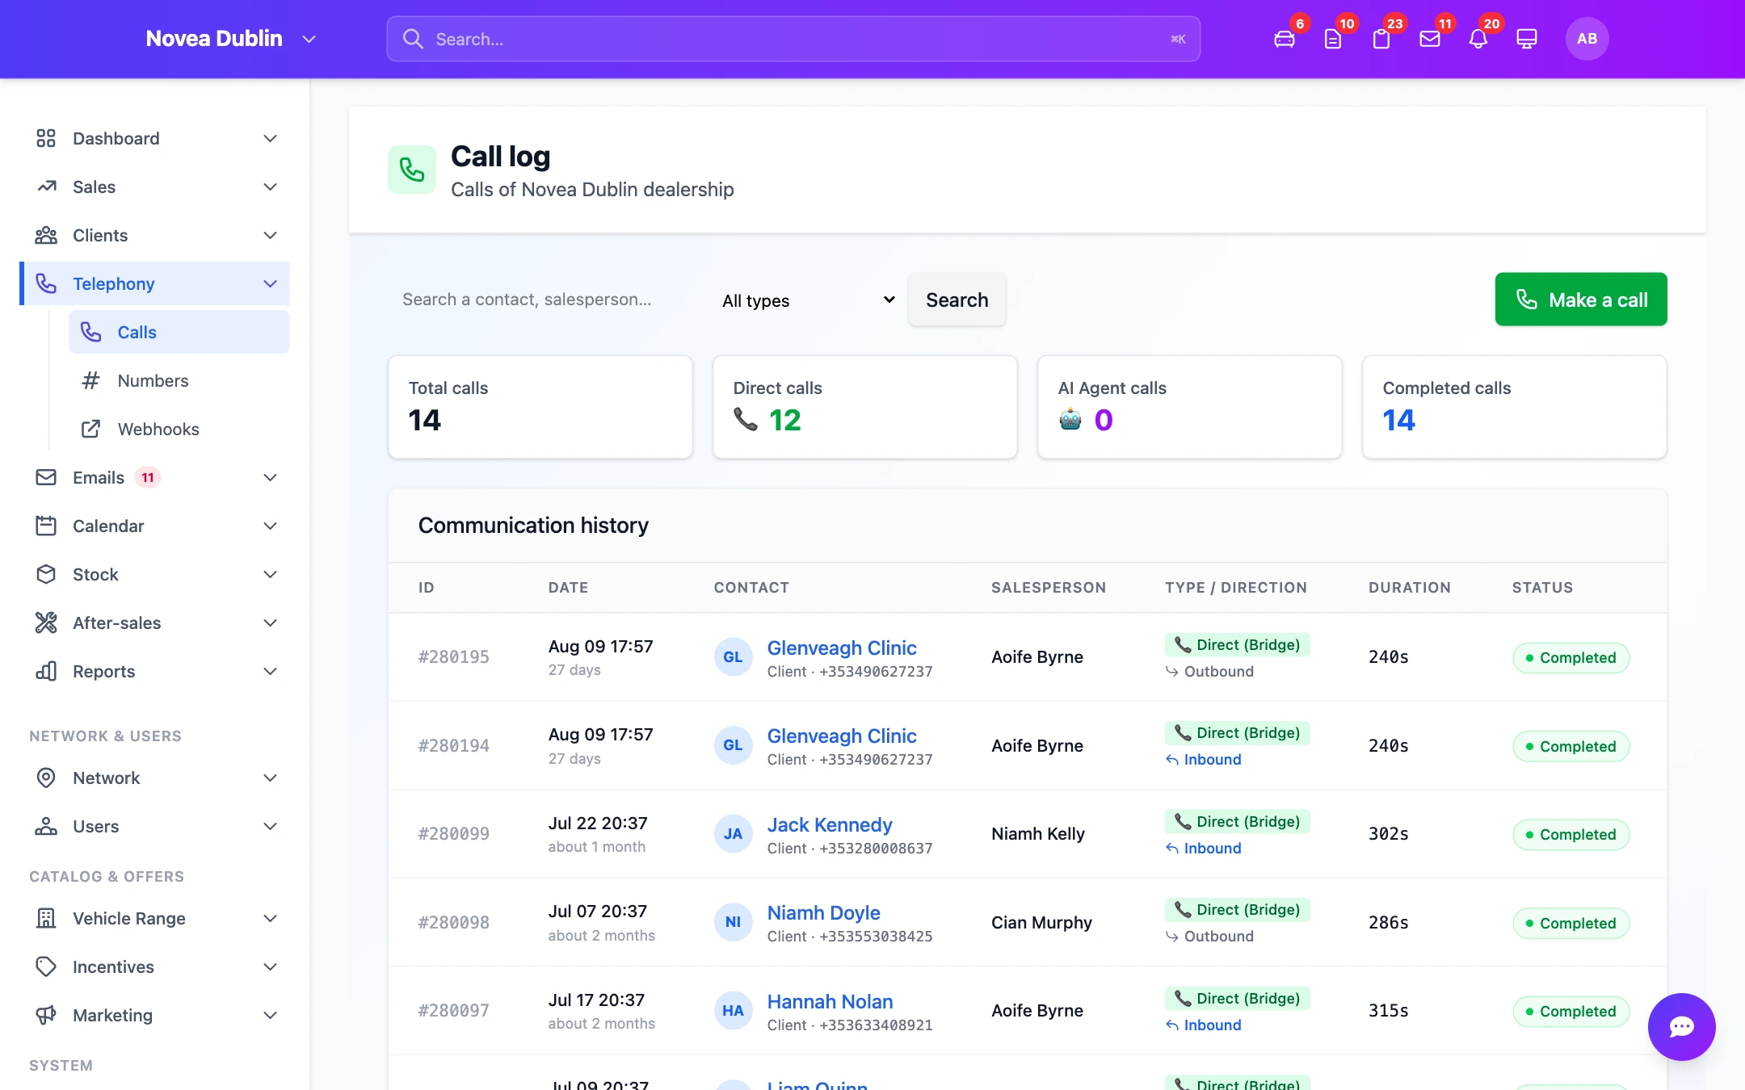Click the Marketing megaphone icon

46,1015
